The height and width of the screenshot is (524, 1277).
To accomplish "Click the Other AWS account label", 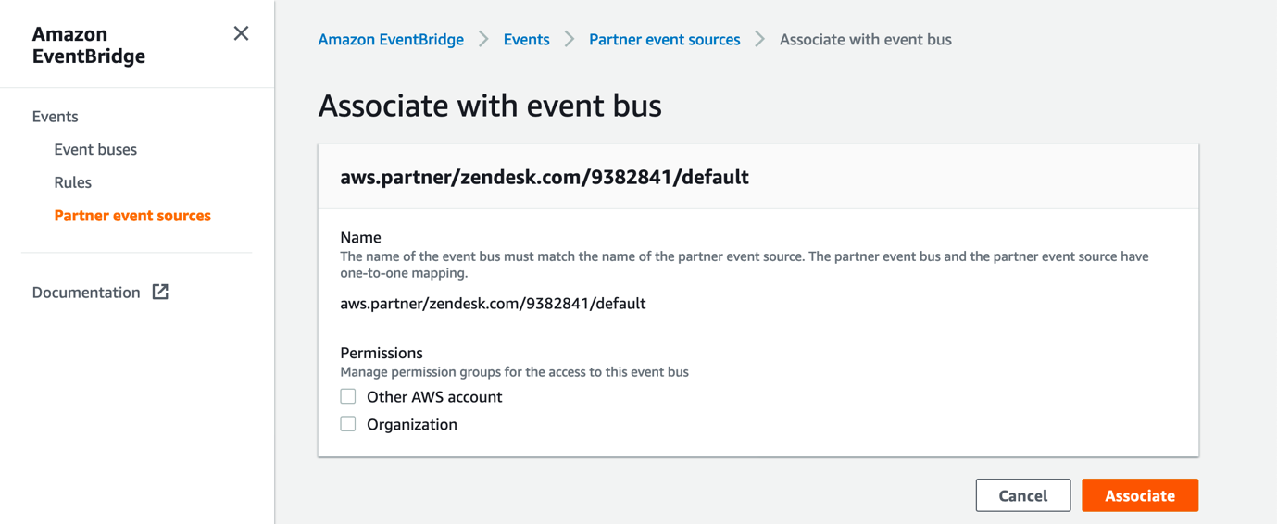I will [x=434, y=397].
